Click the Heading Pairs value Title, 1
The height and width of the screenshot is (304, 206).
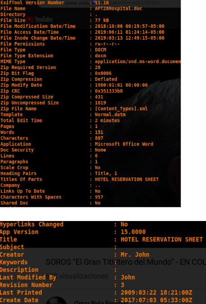(106, 174)
